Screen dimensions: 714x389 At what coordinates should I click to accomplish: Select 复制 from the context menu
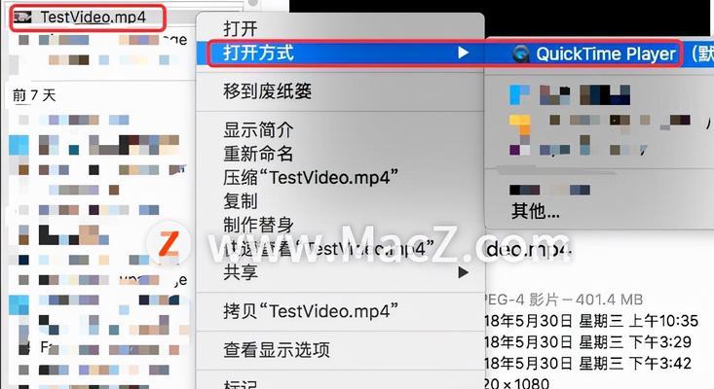(x=241, y=201)
